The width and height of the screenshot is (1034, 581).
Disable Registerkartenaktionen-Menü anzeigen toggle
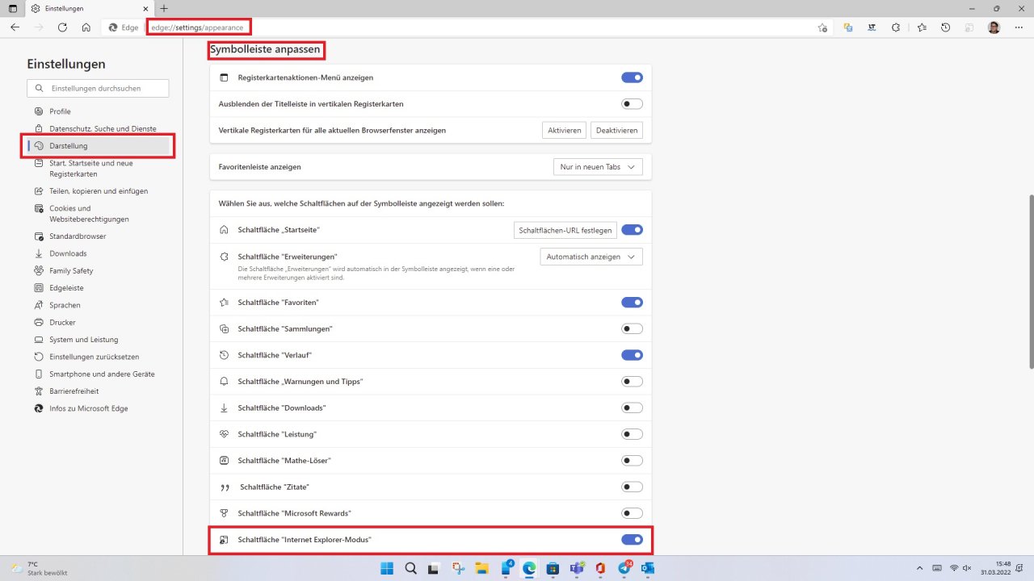[x=632, y=77]
